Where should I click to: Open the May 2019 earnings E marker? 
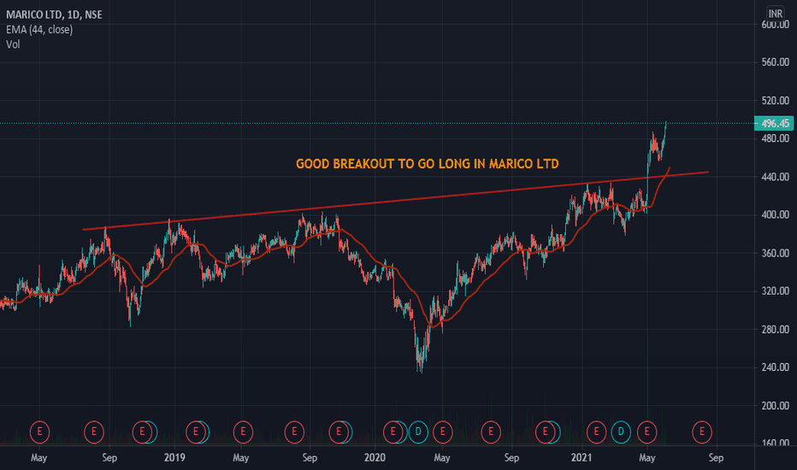coord(243,432)
